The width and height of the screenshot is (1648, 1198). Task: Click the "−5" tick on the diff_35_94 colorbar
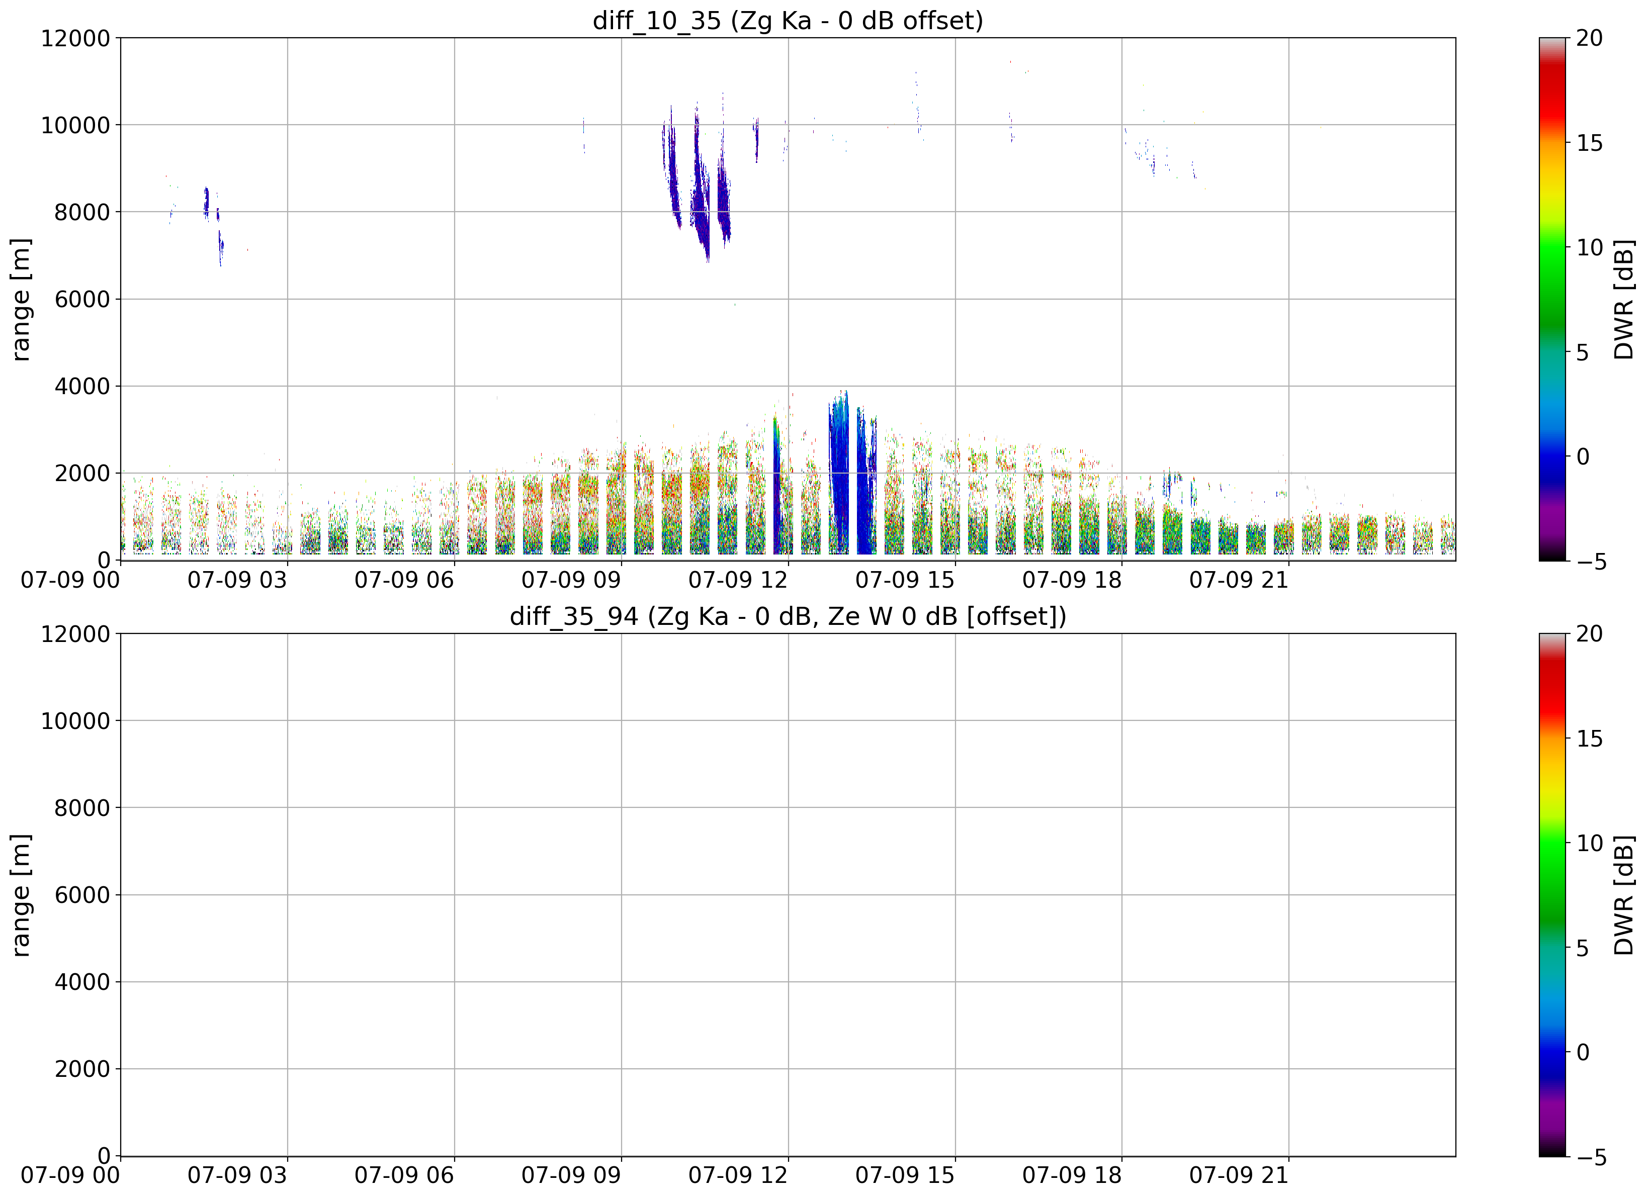(1591, 1157)
